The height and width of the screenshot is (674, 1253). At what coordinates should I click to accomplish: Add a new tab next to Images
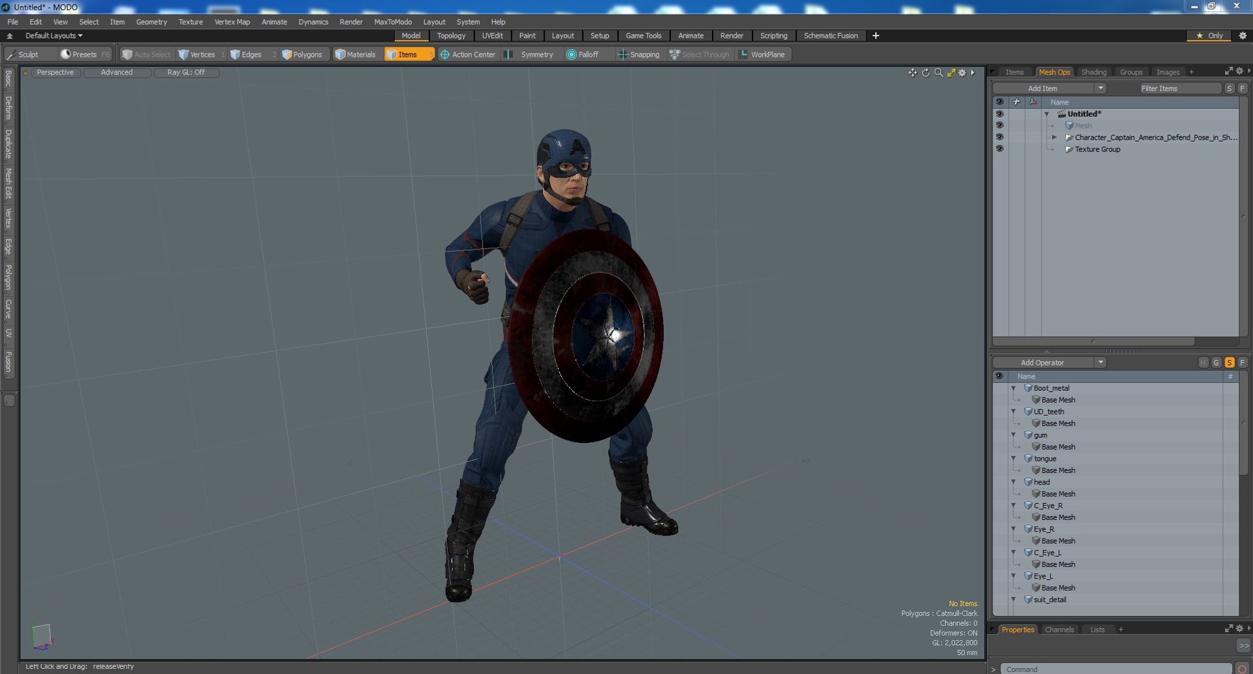(1191, 72)
